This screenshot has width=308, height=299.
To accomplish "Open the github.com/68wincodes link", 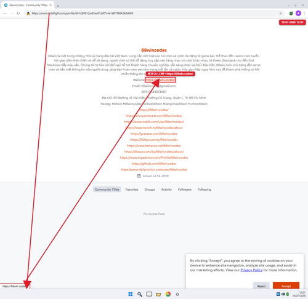I will tap(154, 164).
